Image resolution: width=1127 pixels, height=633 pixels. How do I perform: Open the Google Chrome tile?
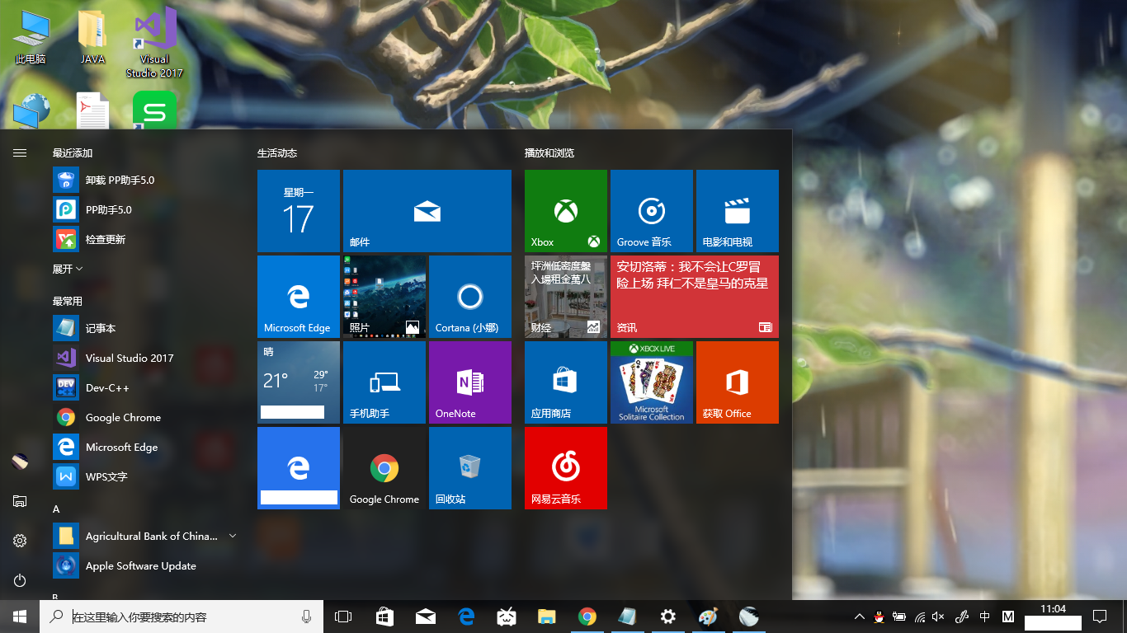coord(384,468)
